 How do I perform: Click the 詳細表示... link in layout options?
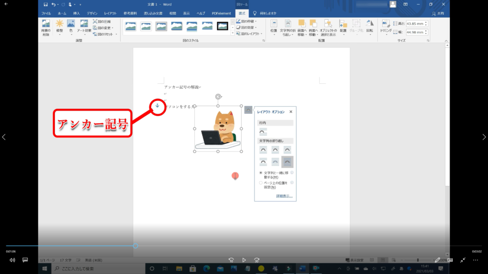click(x=284, y=196)
